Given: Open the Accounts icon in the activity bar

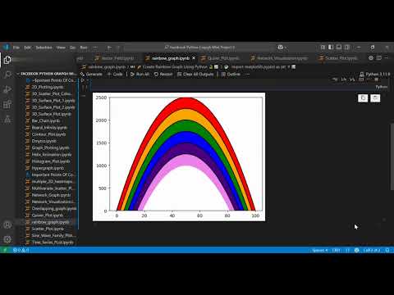Looking at the screenshot, I should tap(7, 225).
